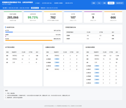The height and width of the screenshot is (108, 126).
Task: Click the footer version text line
Action: 63,106
